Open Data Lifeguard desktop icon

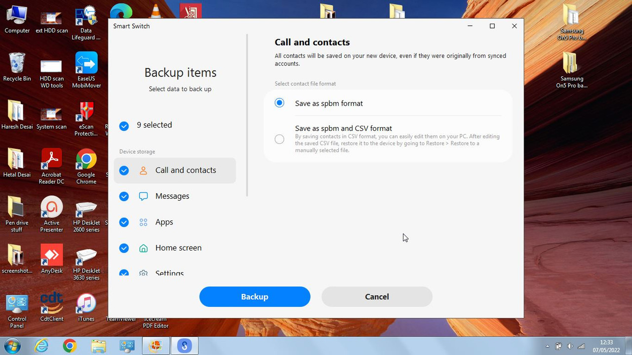(86, 23)
